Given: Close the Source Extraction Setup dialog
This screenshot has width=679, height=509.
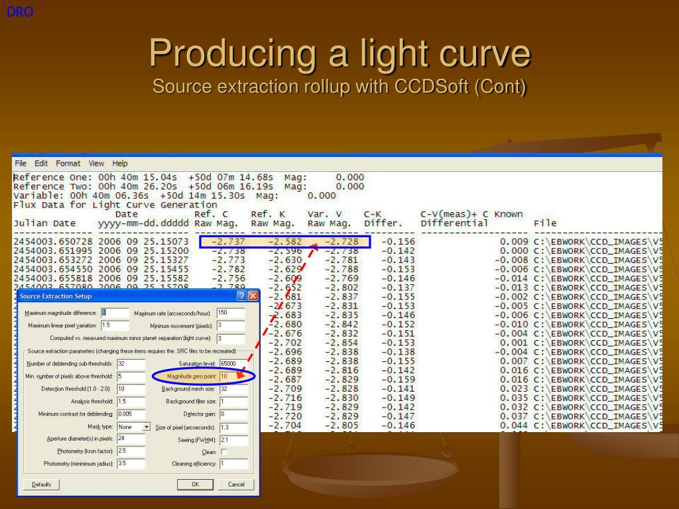Looking at the screenshot, I should coord(253,296).
